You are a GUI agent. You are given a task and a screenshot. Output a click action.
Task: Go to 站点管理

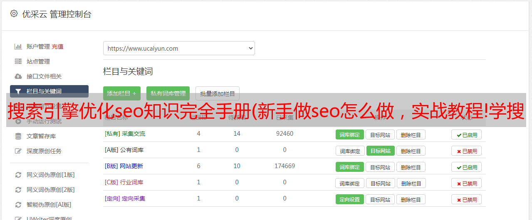(x=38, y=61)
